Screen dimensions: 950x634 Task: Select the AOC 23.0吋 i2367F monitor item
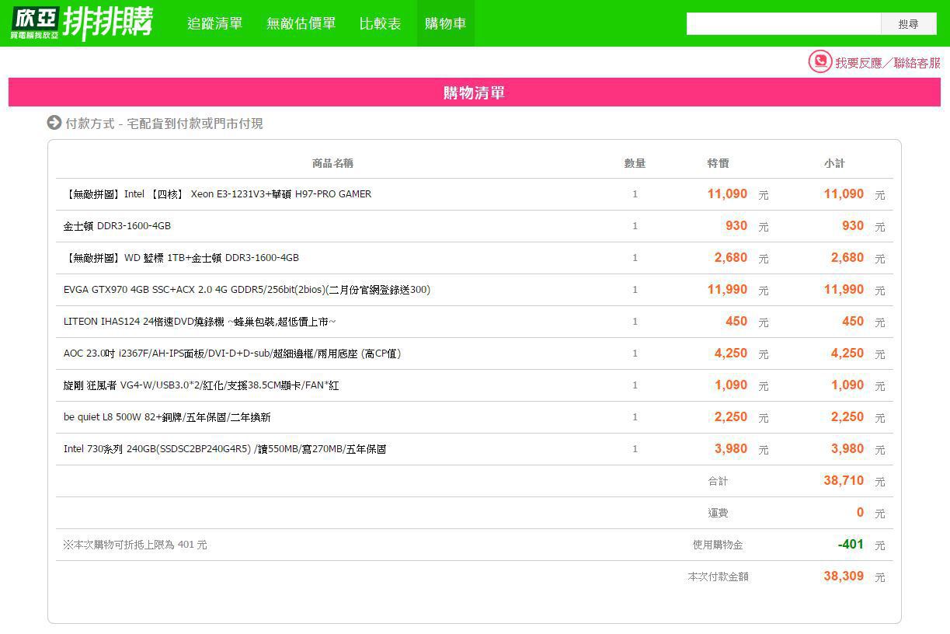pyautogui.click(x=232, y=354)
